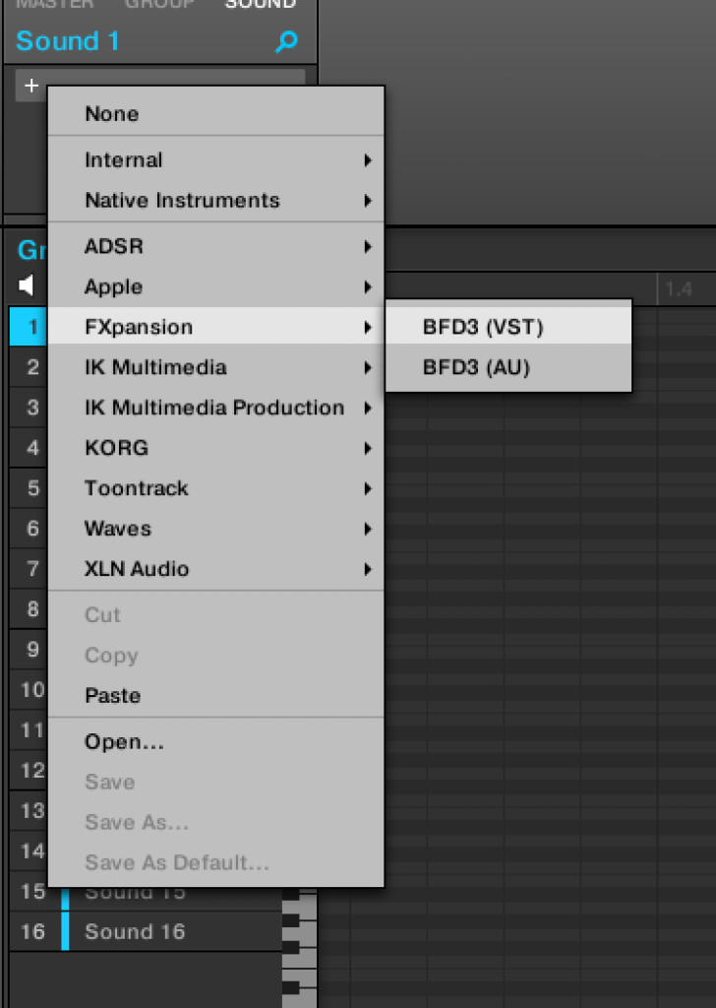Screen dimensions: 716x1008
Task: Switch to the SOUND tab
Action: pos(260,5)
